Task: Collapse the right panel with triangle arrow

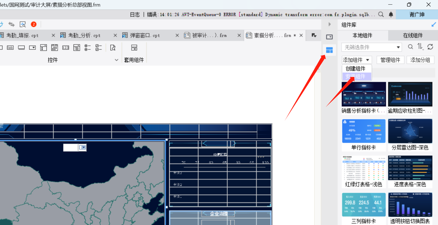Action: tap(329, 24)
